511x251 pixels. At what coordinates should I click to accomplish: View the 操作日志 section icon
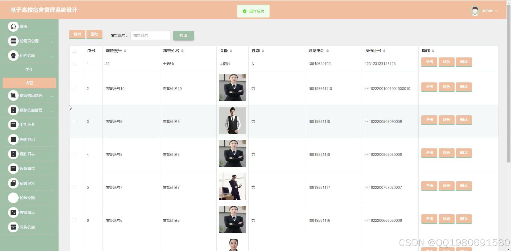tap(13, 154)
